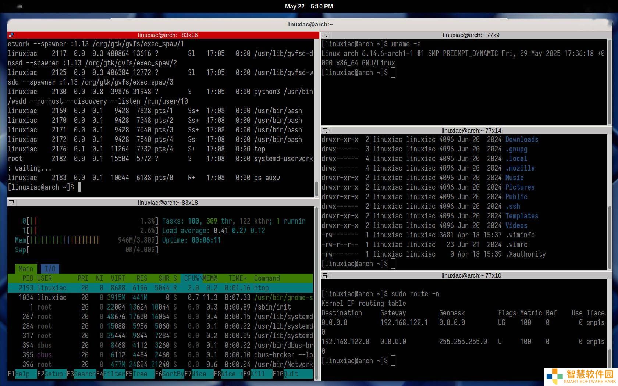
Task: Click F5 Tree in htop footer
Action: point(140,374)
